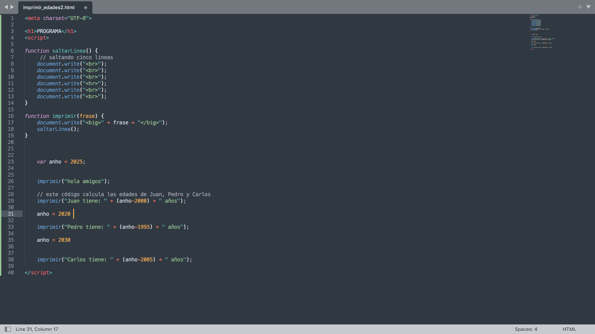Screen dimensions: 595x334
Task: Click the Pedro tiene imprimir line
Action: 113,227
